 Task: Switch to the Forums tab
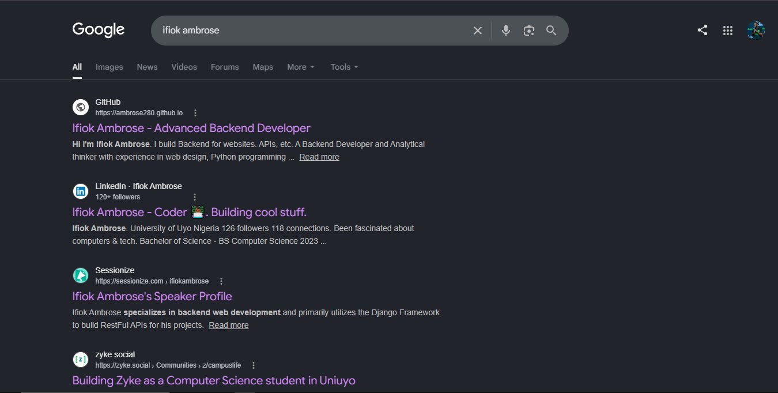225,67
